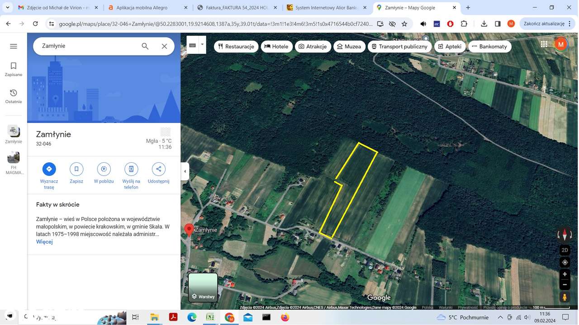Collapse the side panel arrow
Screen dimensions: 579x325
(185, 171)
